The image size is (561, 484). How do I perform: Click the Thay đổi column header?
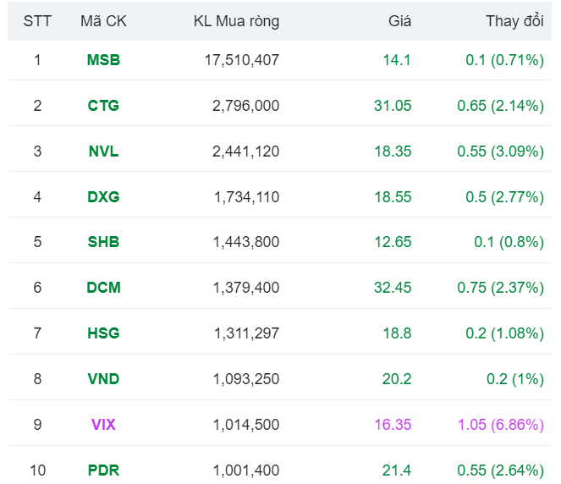coord(514,21)
